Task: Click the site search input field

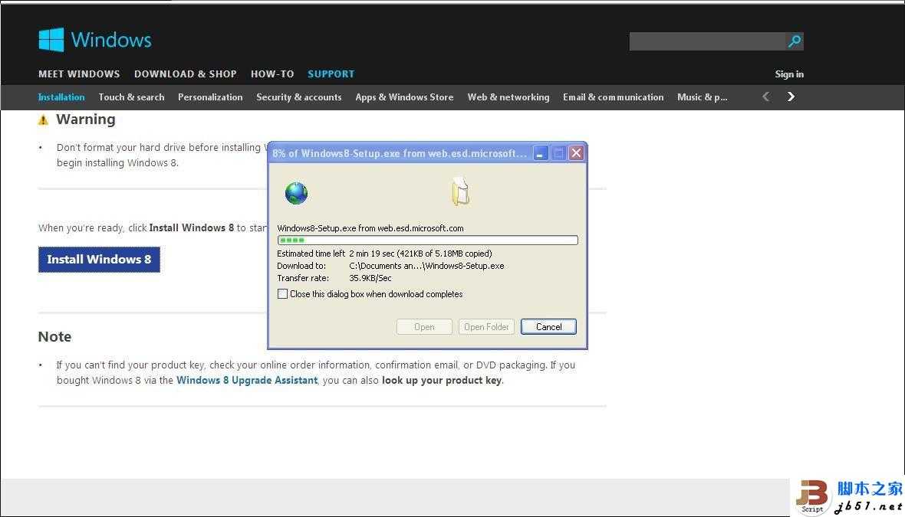Action: [x=708, y=41]
